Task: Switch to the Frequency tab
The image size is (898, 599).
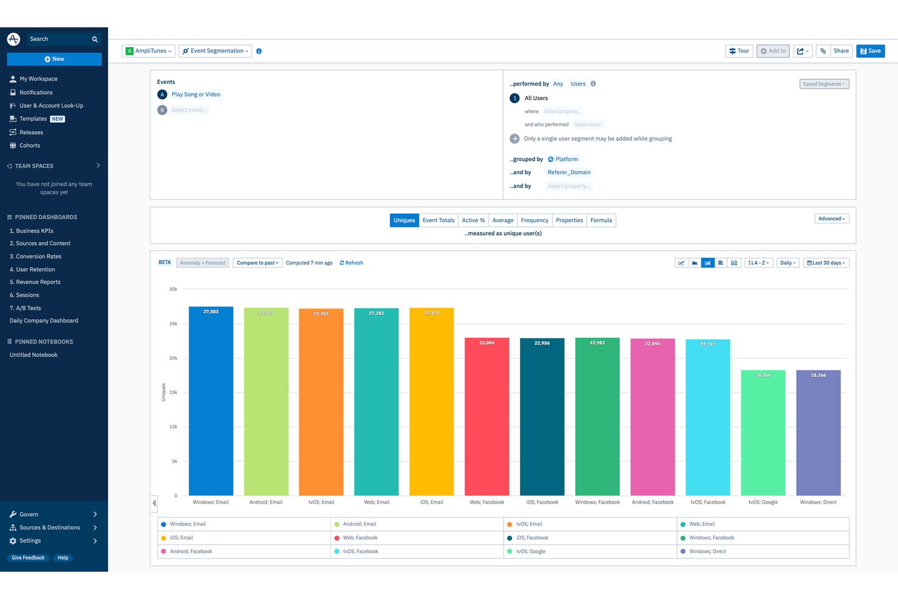Action: click(x=535, y=220)
